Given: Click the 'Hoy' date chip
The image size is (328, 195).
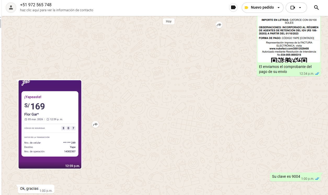Looking at the screenshot, I should [x=169, y=21].
